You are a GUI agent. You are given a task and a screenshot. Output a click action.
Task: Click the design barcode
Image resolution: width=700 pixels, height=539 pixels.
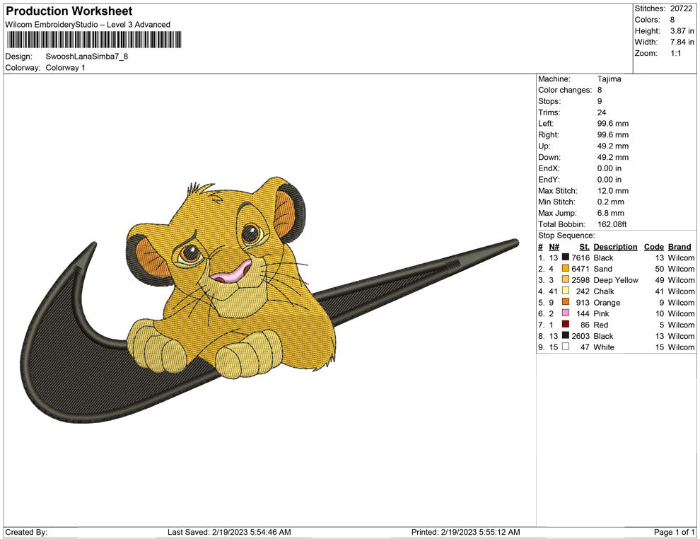tap(94, 40)
